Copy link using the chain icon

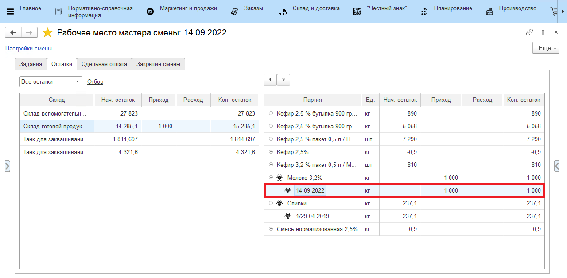(x=529, y=32)
